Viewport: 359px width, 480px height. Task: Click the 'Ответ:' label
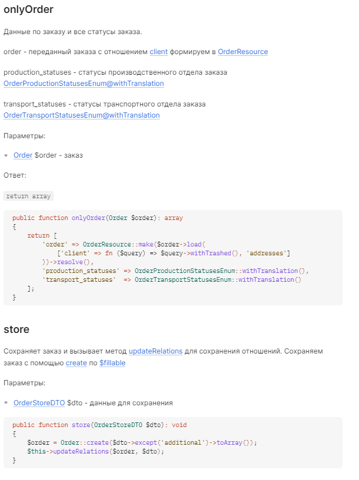tap(15, 175)
